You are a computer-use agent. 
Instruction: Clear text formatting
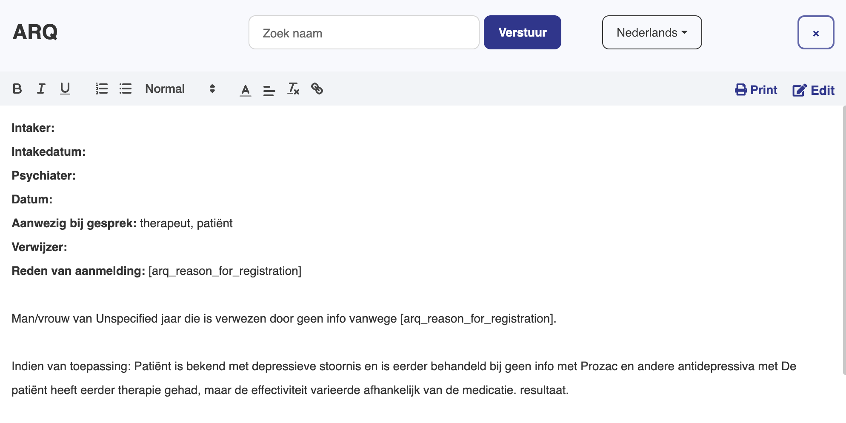(x=293, y=89)
